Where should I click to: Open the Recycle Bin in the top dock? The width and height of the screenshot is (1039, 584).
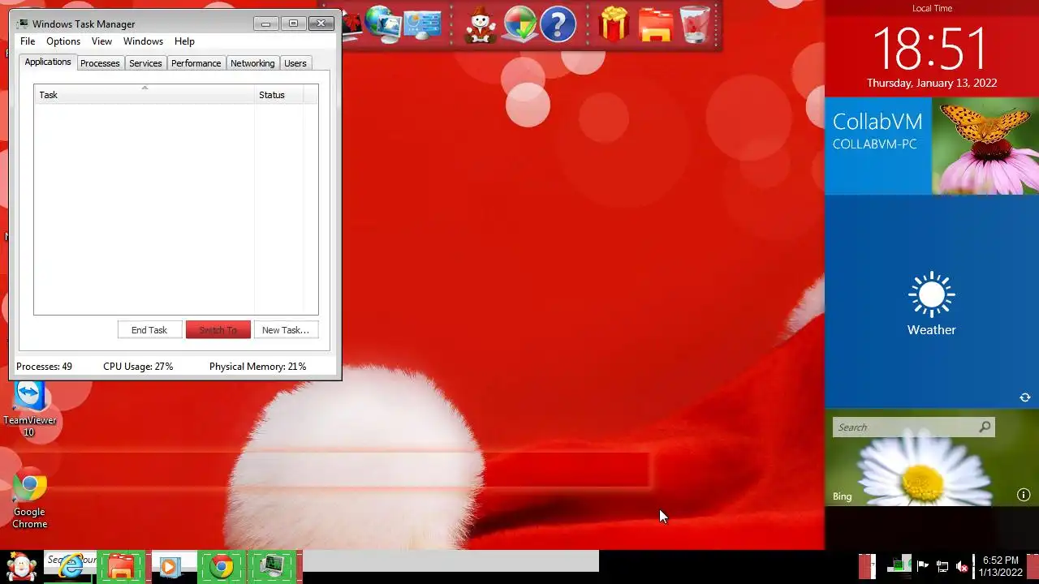tap(695, 24)
